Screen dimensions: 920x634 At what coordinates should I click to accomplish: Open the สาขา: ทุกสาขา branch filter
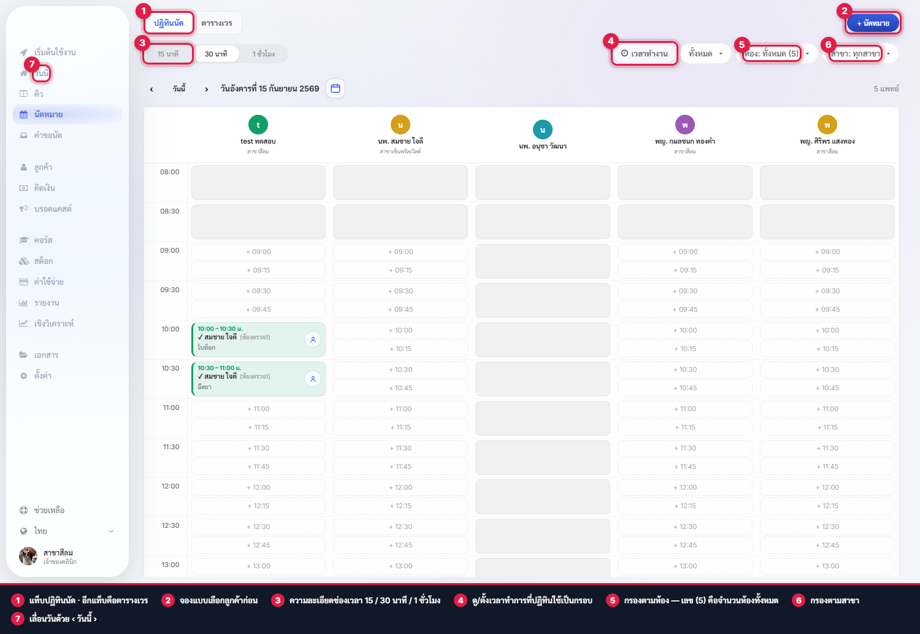[x=861, y=54]
